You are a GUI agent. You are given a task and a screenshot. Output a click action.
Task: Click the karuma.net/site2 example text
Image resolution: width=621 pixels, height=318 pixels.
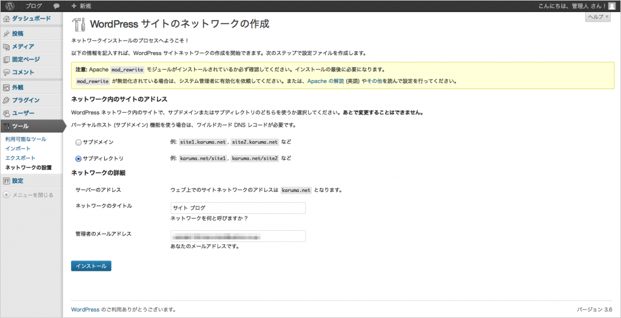click(x=255, y=159)
